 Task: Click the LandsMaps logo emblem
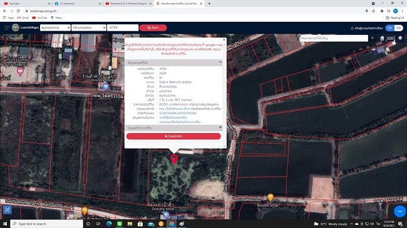(16, 27)
